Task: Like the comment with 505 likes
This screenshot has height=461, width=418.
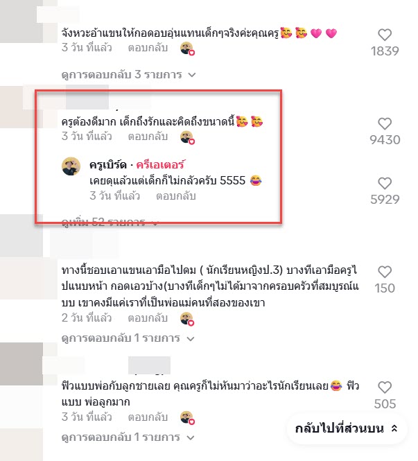Action: point(385,388)
